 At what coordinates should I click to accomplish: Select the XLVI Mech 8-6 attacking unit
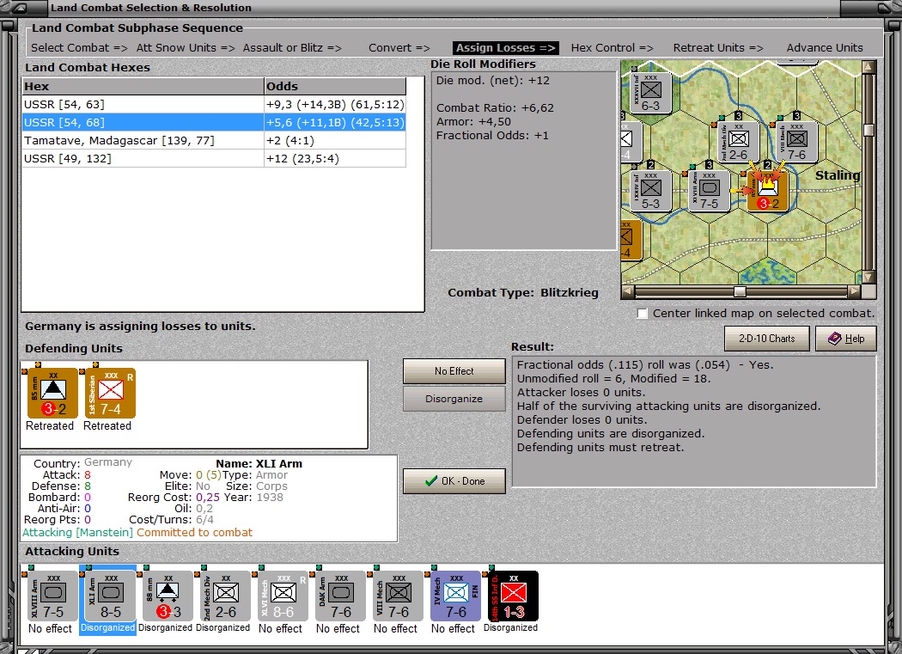[283, 596]
